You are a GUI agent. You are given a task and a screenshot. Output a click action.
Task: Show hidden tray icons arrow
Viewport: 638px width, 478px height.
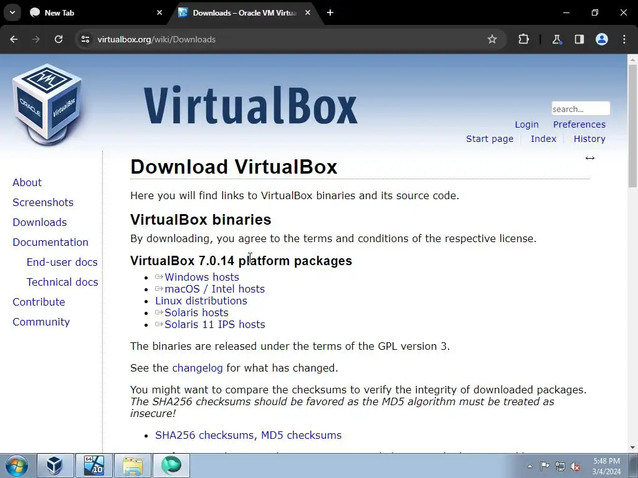(x=530, y=466)
